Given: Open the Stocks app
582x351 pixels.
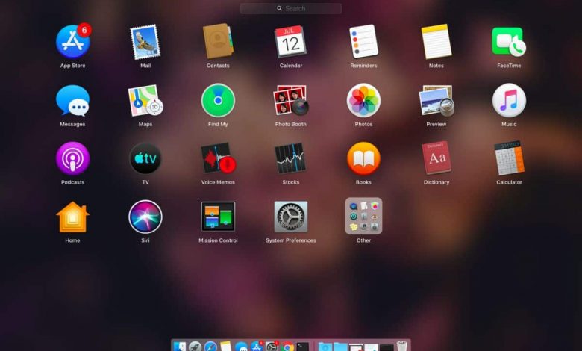Looking at the screenshot, I should [291, 158].
